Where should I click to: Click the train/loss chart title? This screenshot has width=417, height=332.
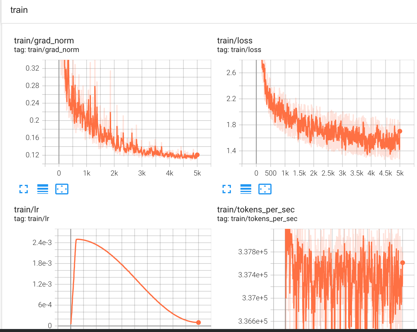[234, 40]
